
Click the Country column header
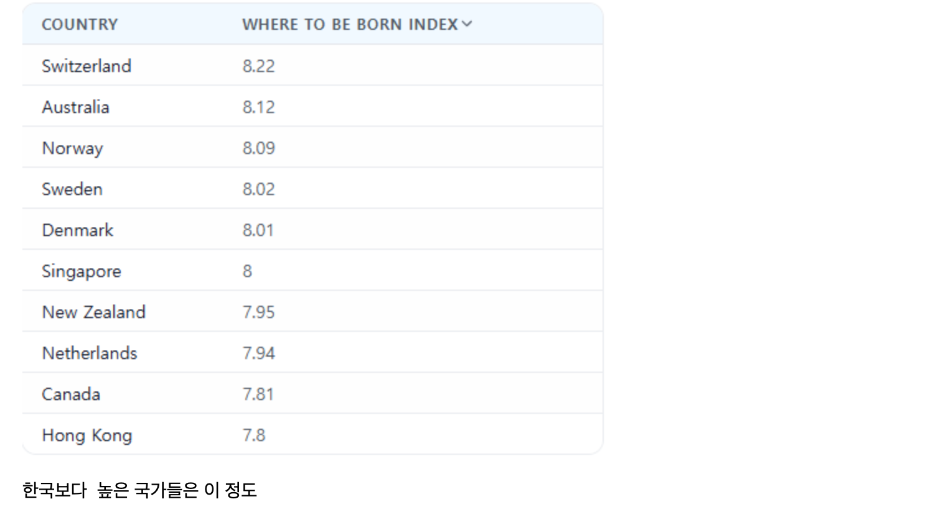click(80, 24)
